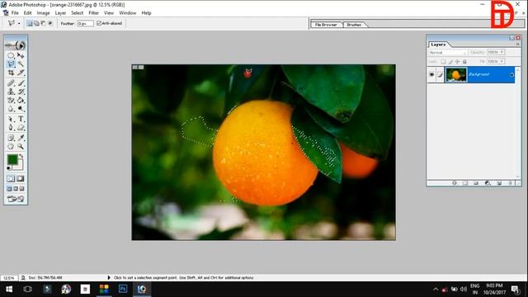This screenshot has height=297, width=528.
Task: Select the Blur tool
Action: pos(11,109)
